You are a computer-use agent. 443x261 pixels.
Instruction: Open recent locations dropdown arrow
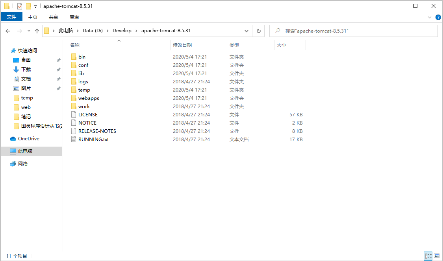tap(29, 31)
